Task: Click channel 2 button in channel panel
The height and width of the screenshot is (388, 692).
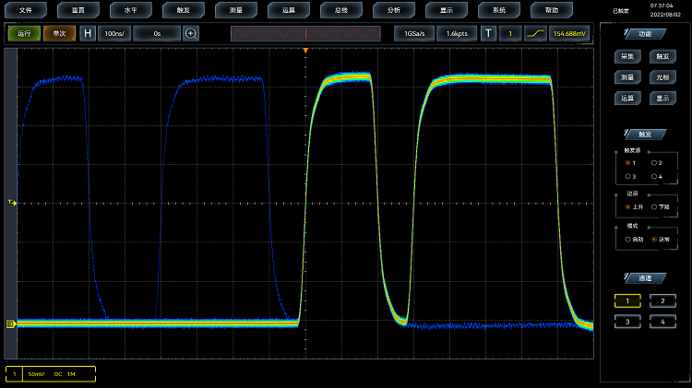Action: 662,300
